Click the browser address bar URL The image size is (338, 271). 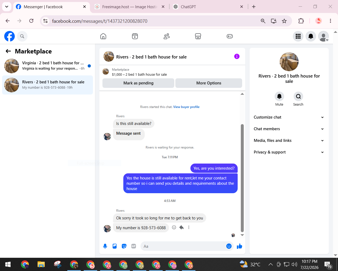tap(100, 21)
